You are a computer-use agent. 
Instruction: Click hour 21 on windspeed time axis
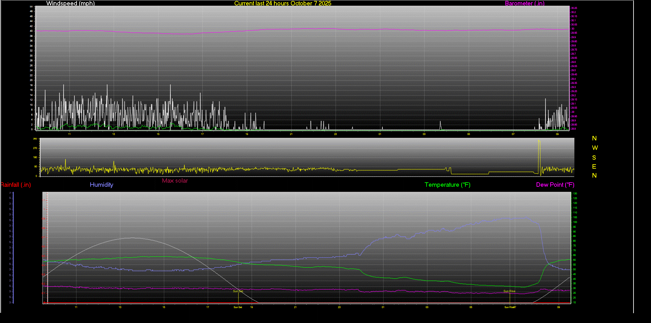tap(291, 134)
